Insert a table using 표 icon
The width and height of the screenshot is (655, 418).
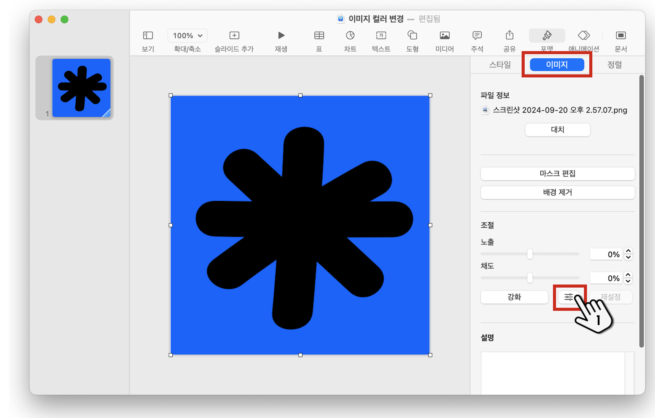coord(319,35)
